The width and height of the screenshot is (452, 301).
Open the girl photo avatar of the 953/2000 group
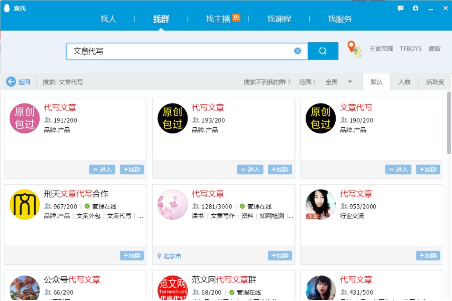click(321, 204)
